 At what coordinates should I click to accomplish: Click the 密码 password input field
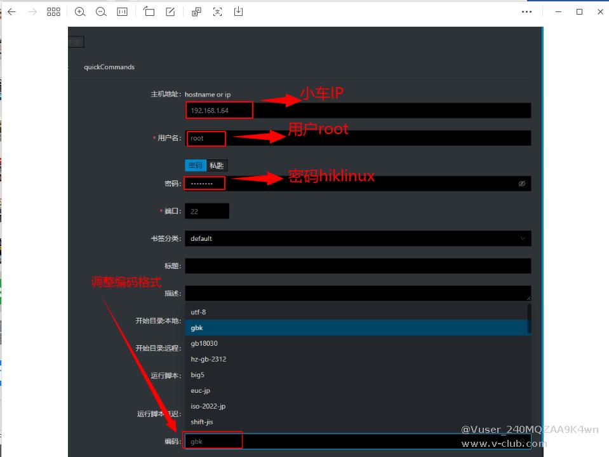pos(358,184)
